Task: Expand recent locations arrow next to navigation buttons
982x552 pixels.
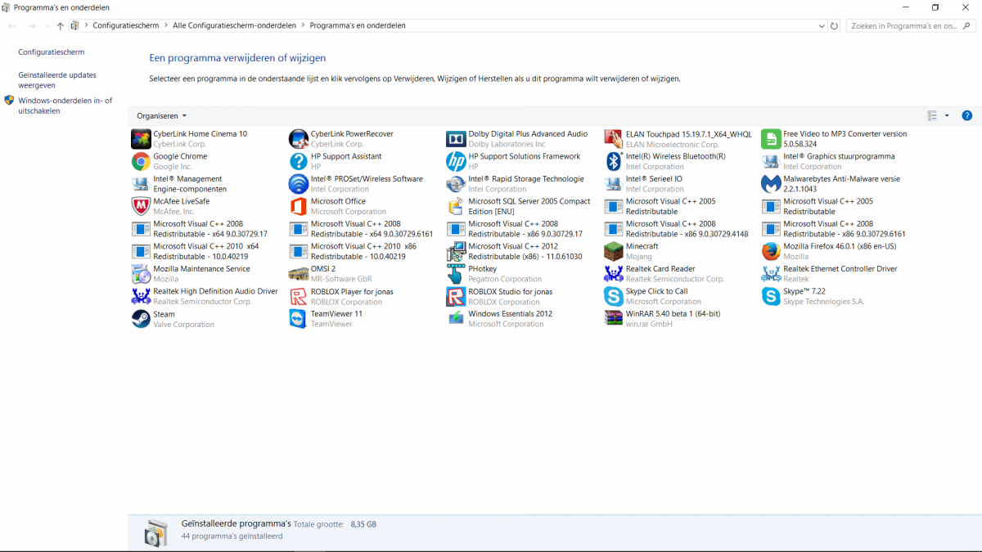Action: click(x=47, y=26)
